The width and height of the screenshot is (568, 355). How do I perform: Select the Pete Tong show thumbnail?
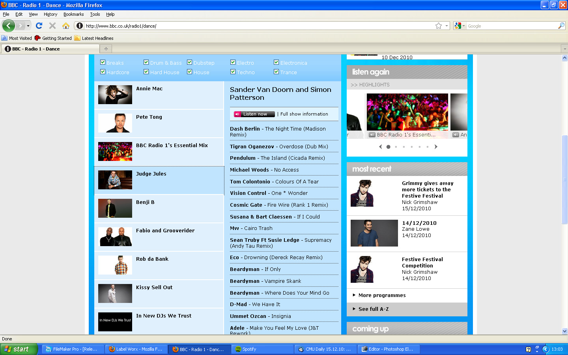115,123
